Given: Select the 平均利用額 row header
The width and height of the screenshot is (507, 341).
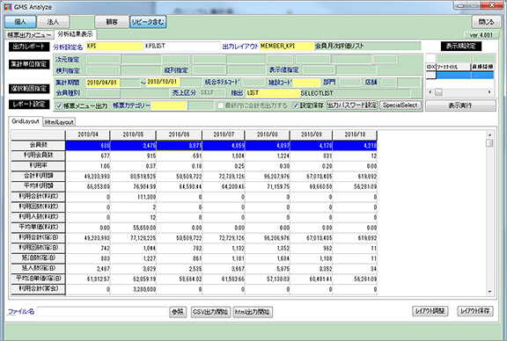Looking at the screenshot, I should tap(38, 186).
